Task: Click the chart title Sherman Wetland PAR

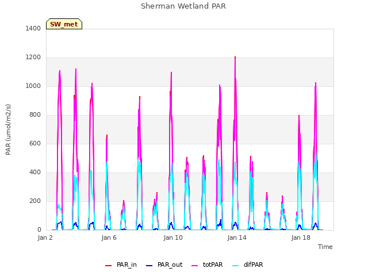Action: coord(183,6)
